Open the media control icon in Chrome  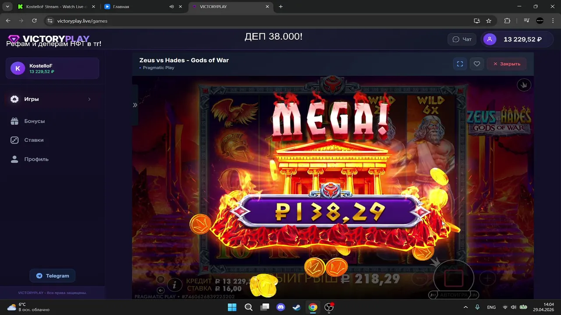coord(527,21)
